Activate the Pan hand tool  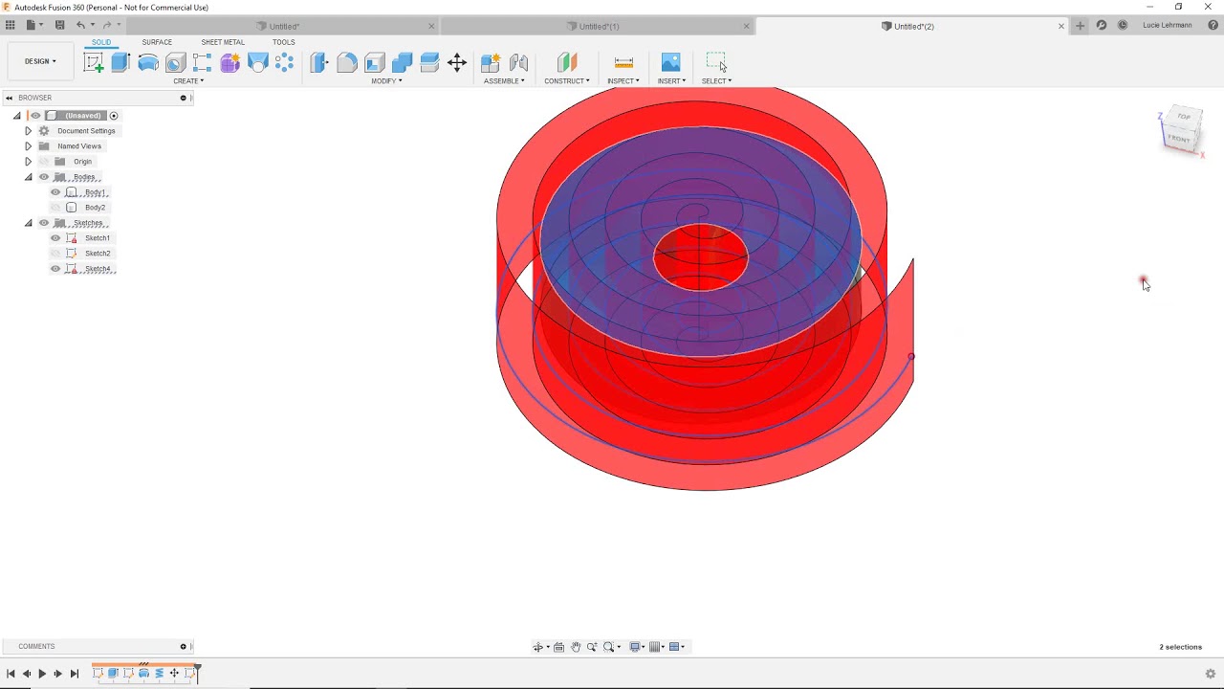(x=576, y=647)
